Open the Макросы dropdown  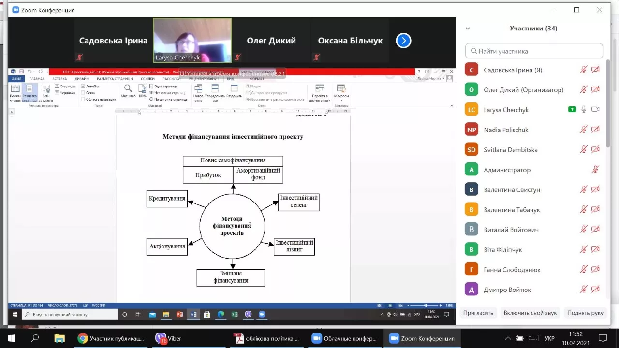pyautogui.click(x=341, y=94)
